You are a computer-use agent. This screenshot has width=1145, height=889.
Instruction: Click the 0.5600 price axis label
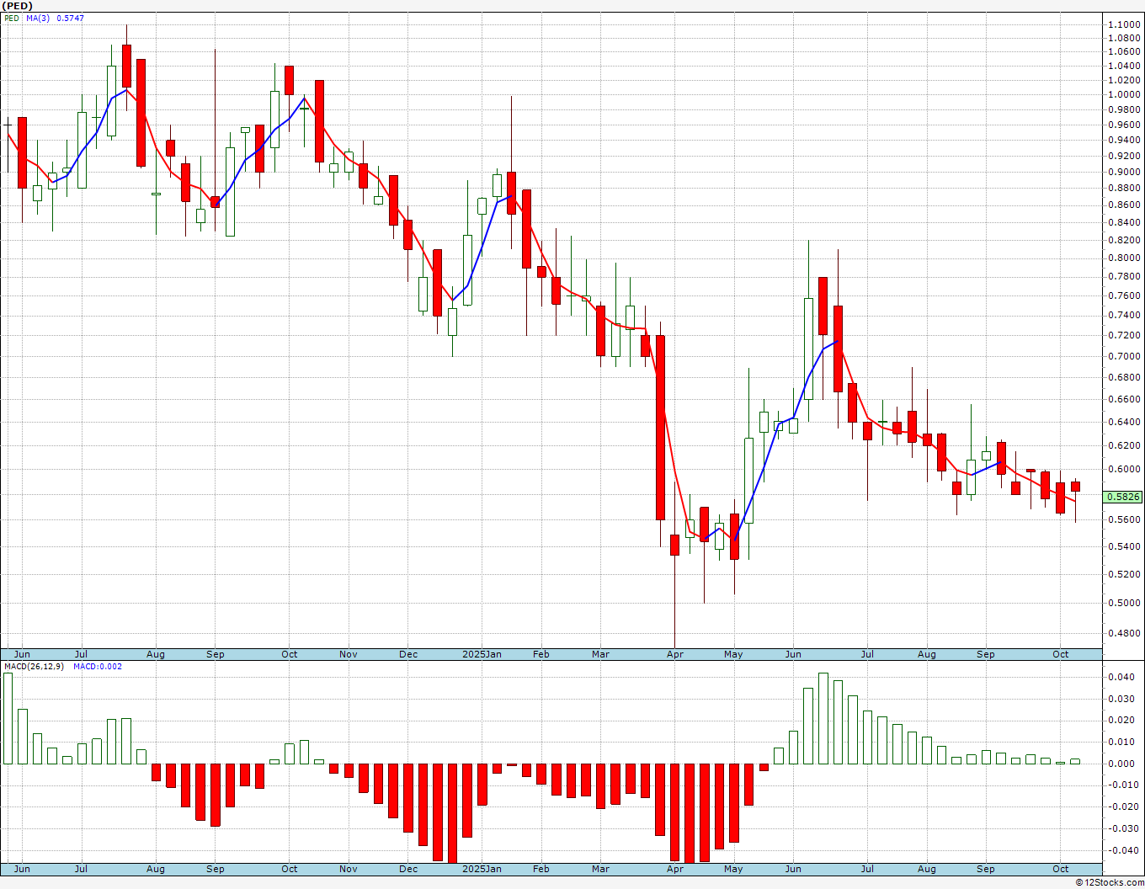(x=1125, y=519)
